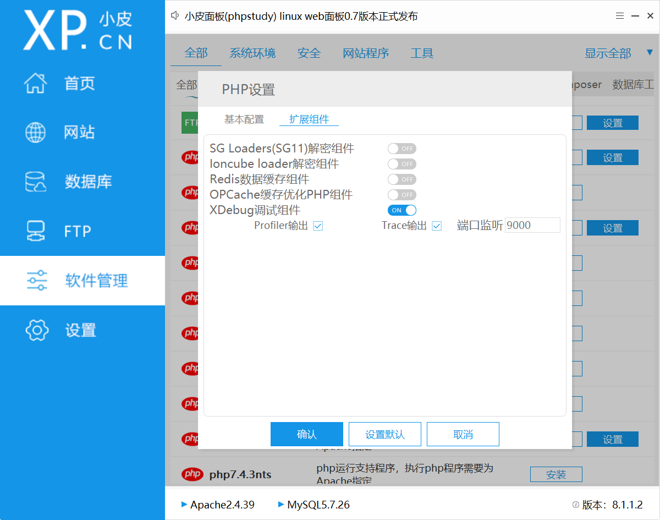Click the 取消 button

[x=463, y=434]
